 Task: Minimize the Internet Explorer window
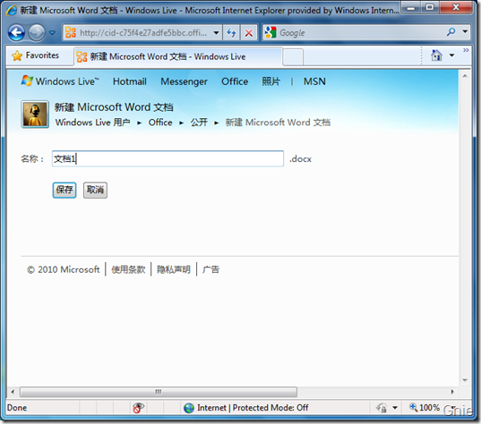(x=411, y=7)
